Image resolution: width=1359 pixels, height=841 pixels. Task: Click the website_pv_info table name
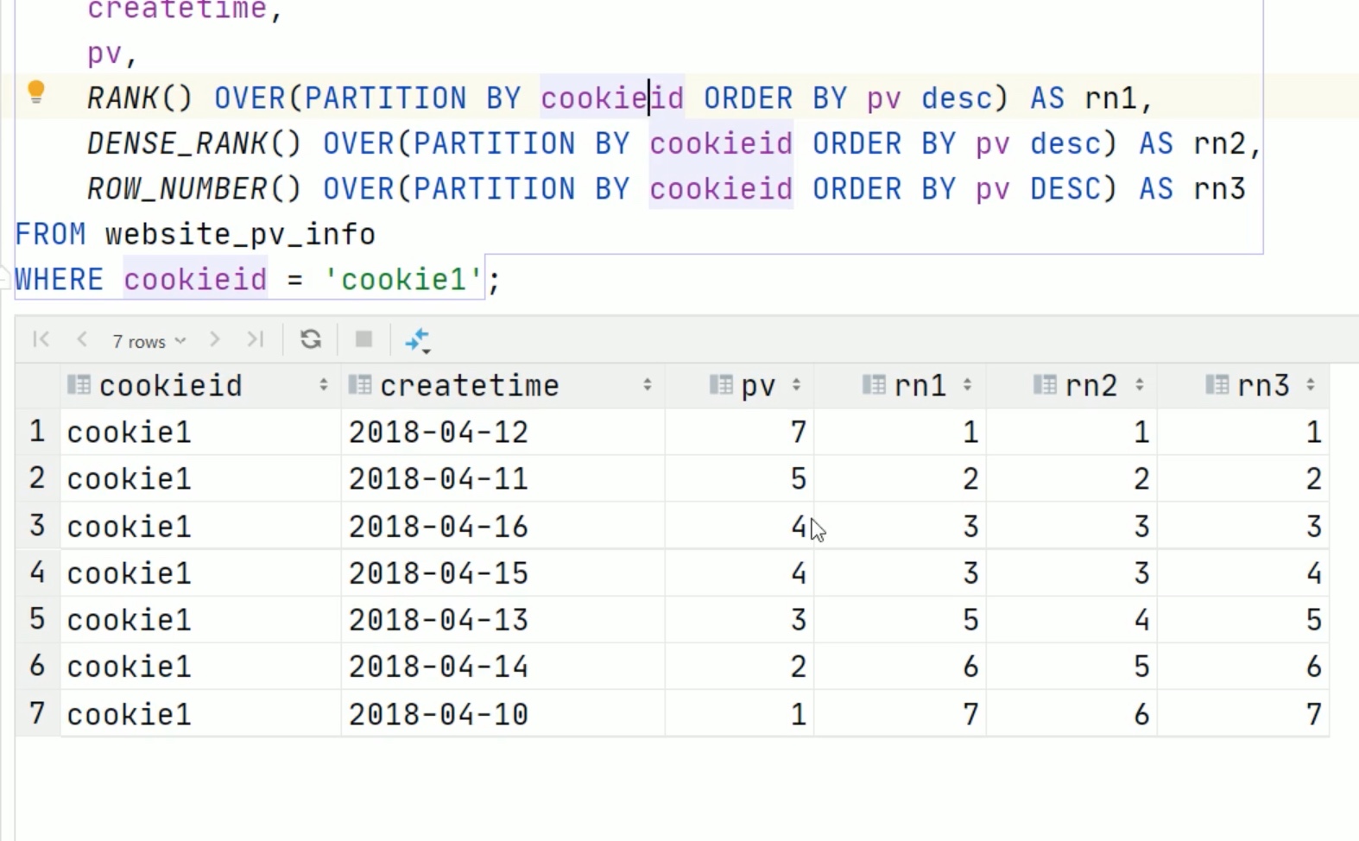coord(240,235)
